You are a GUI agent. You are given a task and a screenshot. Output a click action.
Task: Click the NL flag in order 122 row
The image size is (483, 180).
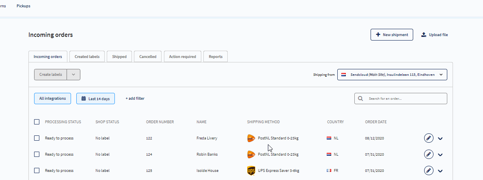pos(329,138)
